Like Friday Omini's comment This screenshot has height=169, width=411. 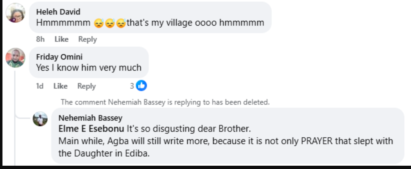coord(60,86)
